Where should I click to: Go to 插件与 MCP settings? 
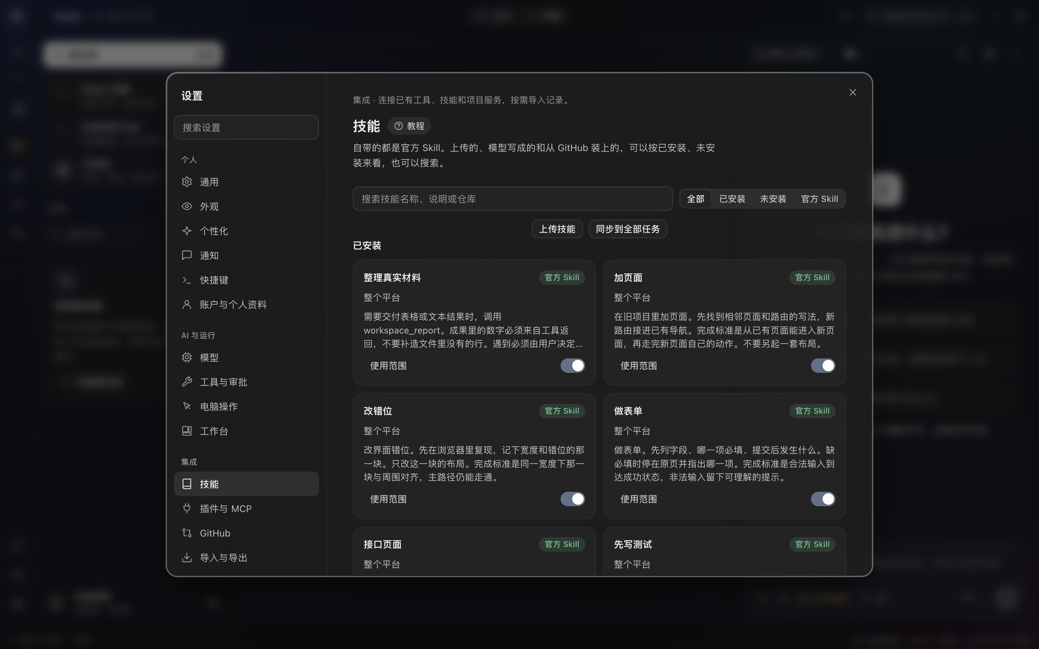246,508
